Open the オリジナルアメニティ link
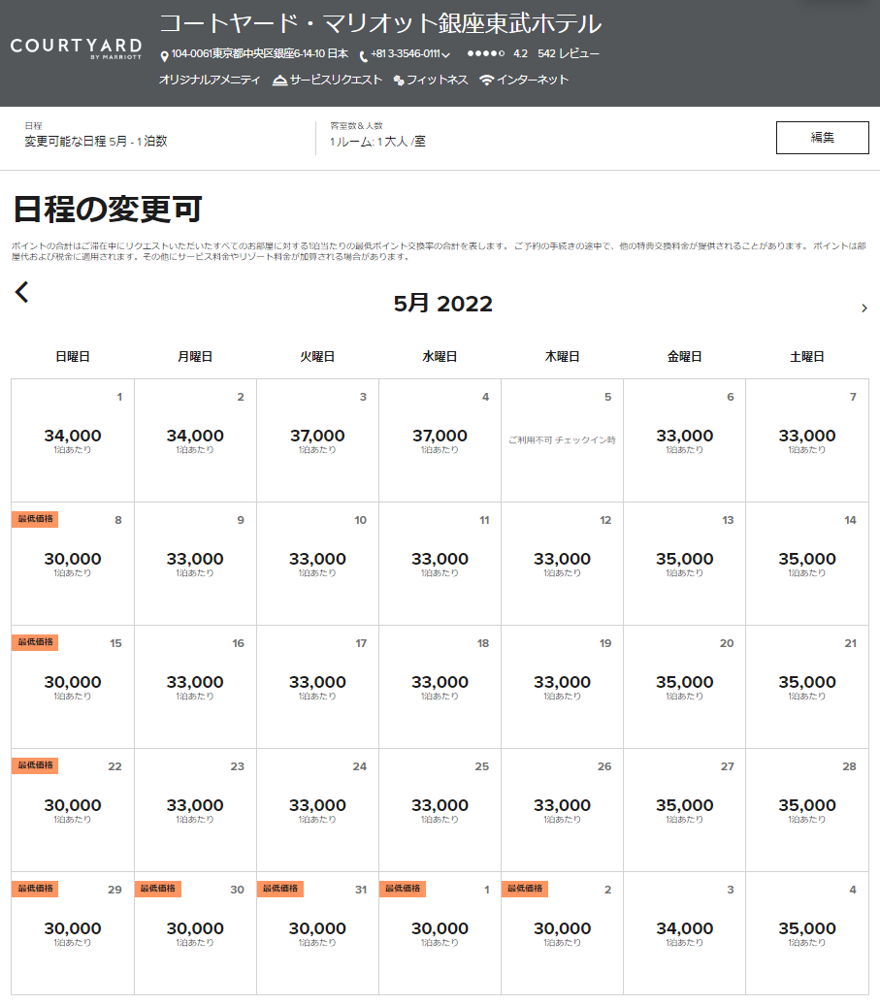 [x=210, y=81]
